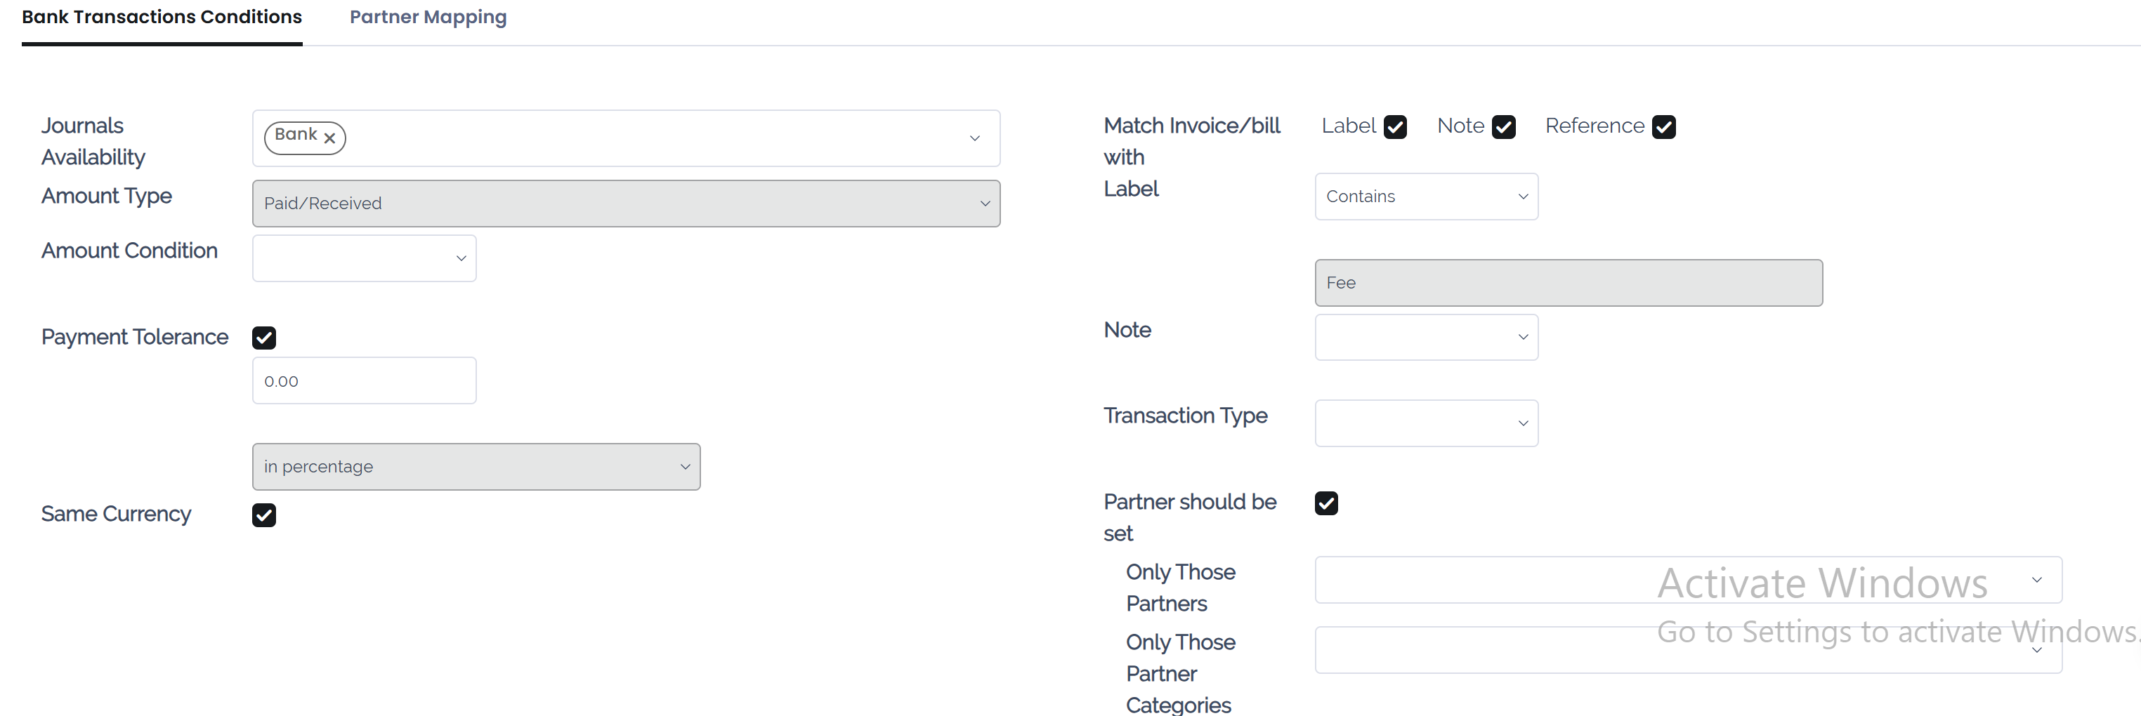The width and height of the screenshot is (2141, 716).
Task: Open the Note condition dropdown
Action: [x=1425, y=337]
